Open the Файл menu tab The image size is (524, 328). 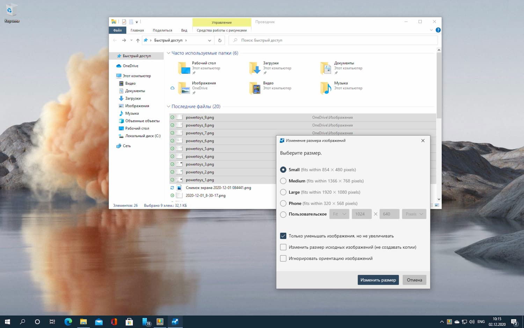[x=117, y=30]
